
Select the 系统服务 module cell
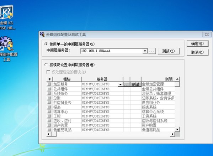[67, 94]
